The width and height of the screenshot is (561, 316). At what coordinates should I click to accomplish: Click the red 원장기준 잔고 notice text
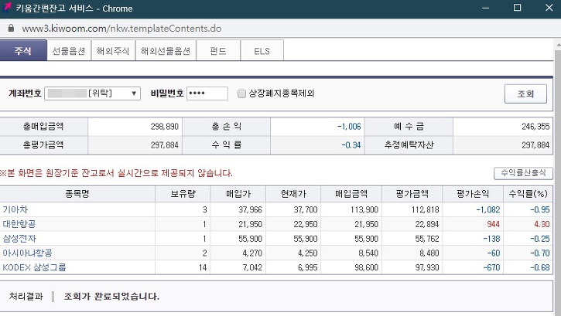click(116, 173)
